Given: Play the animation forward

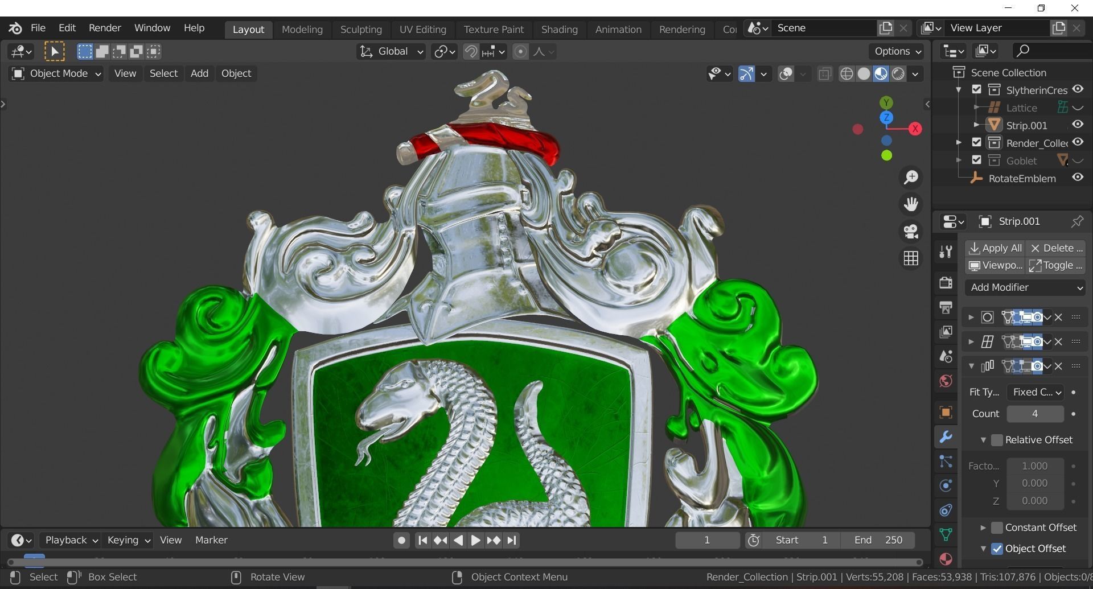Looking at the screenshot, I should tap(476, 541).
